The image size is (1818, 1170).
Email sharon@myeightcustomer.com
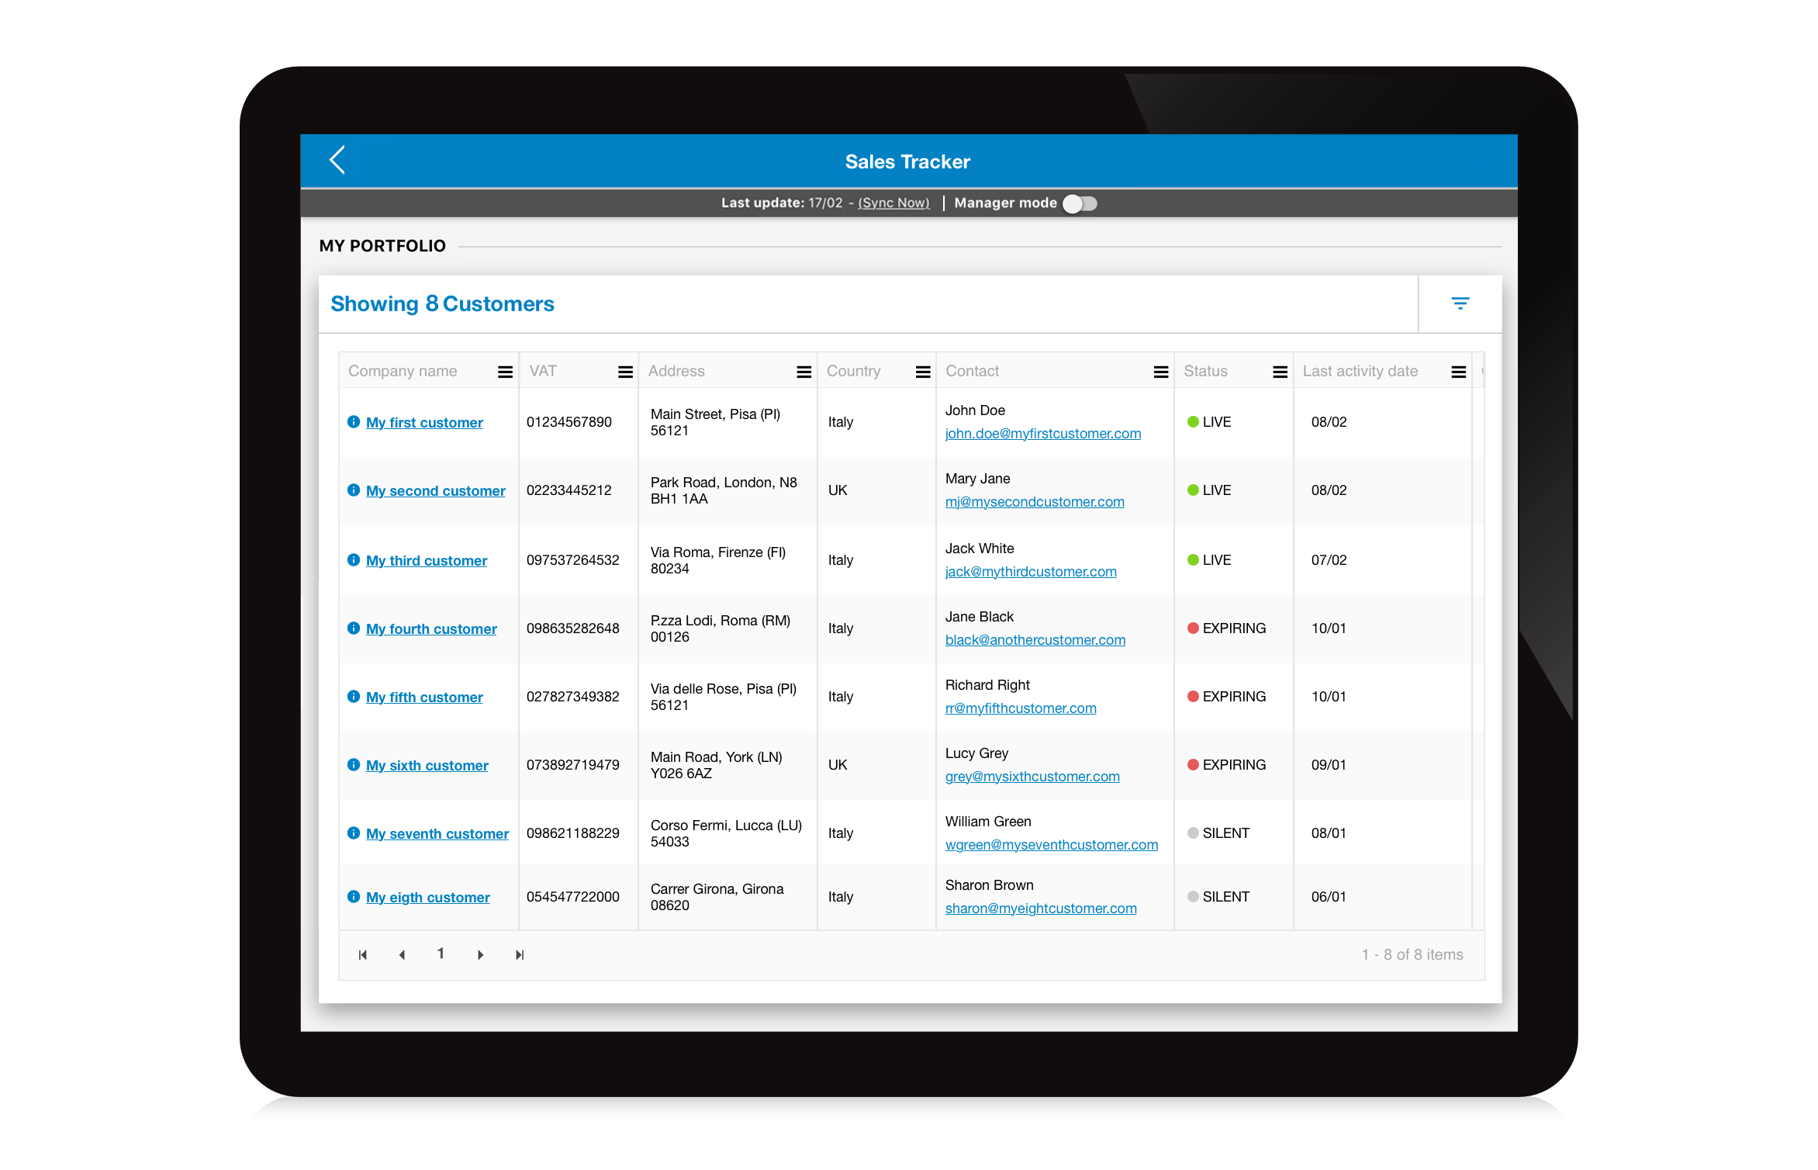[1041, 909]
